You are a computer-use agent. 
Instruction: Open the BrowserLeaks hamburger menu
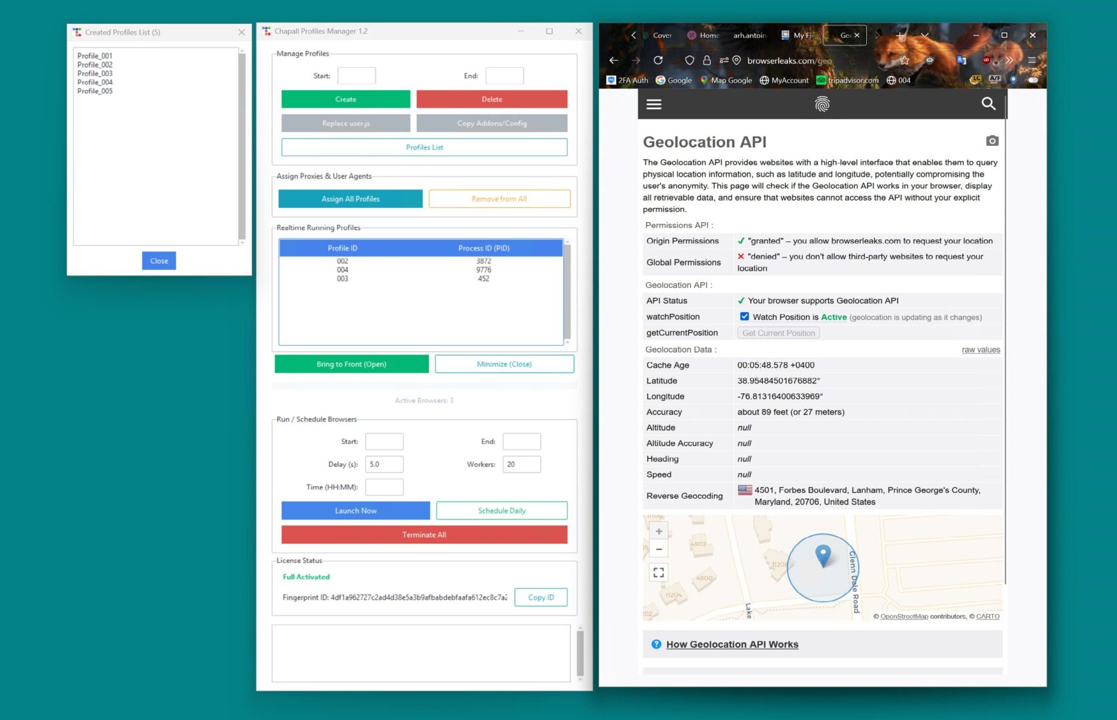(654, 104)
